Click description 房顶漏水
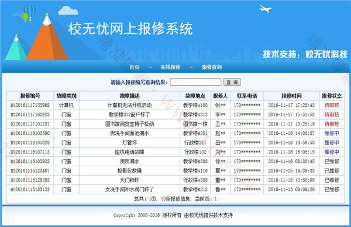The height and width of the screenshot is (227, 351). click(x=130, y=162)
